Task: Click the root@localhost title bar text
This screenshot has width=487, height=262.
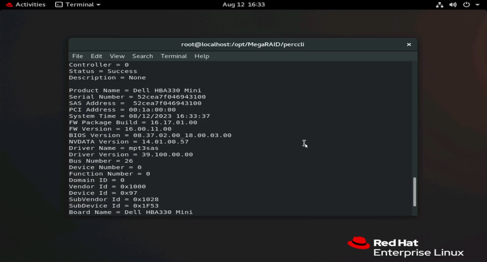Action: (x=242, y=44)
